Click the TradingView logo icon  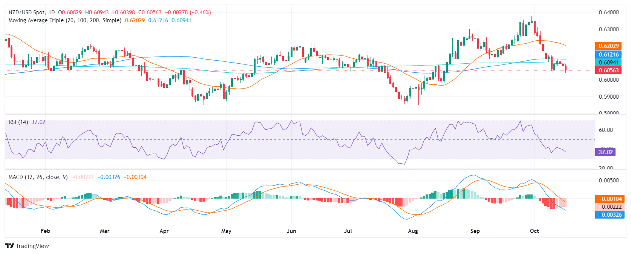point(9,246)
